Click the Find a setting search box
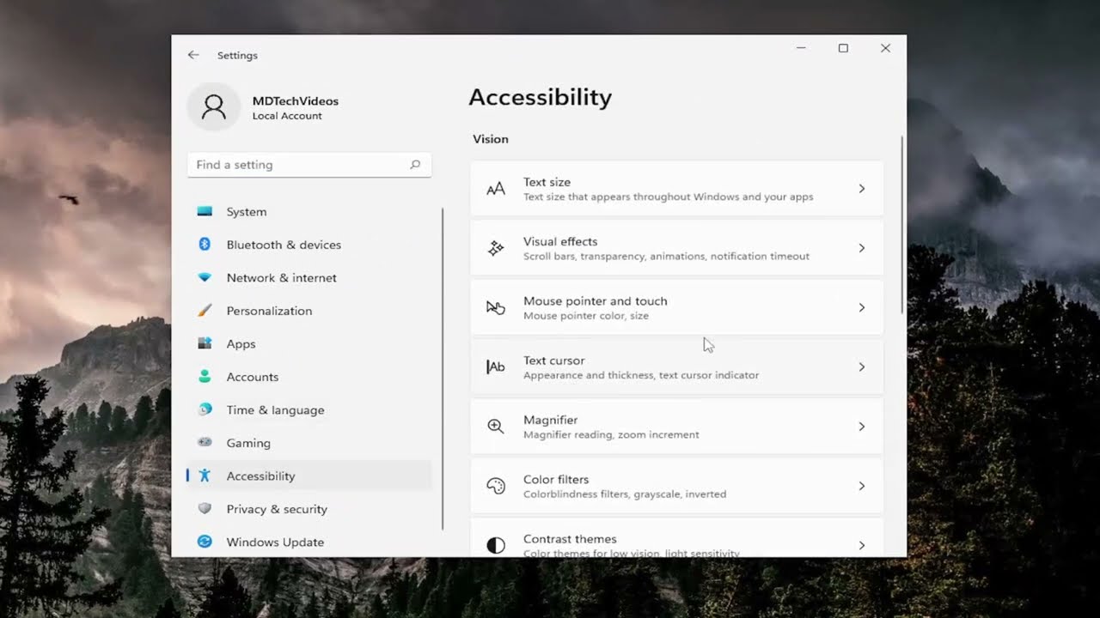1100x618 pixels. click(x=301, y=165)
